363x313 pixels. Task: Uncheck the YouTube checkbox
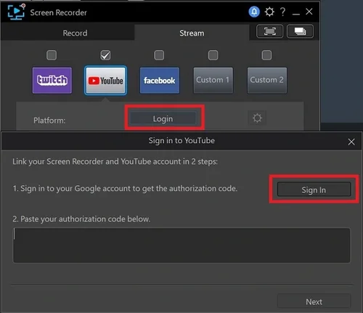pos(105,55)
